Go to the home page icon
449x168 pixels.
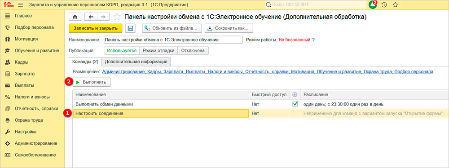tap(75, 17)
